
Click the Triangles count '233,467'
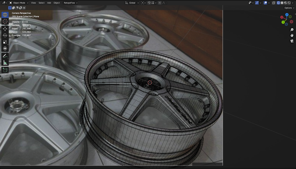(26, 35)
